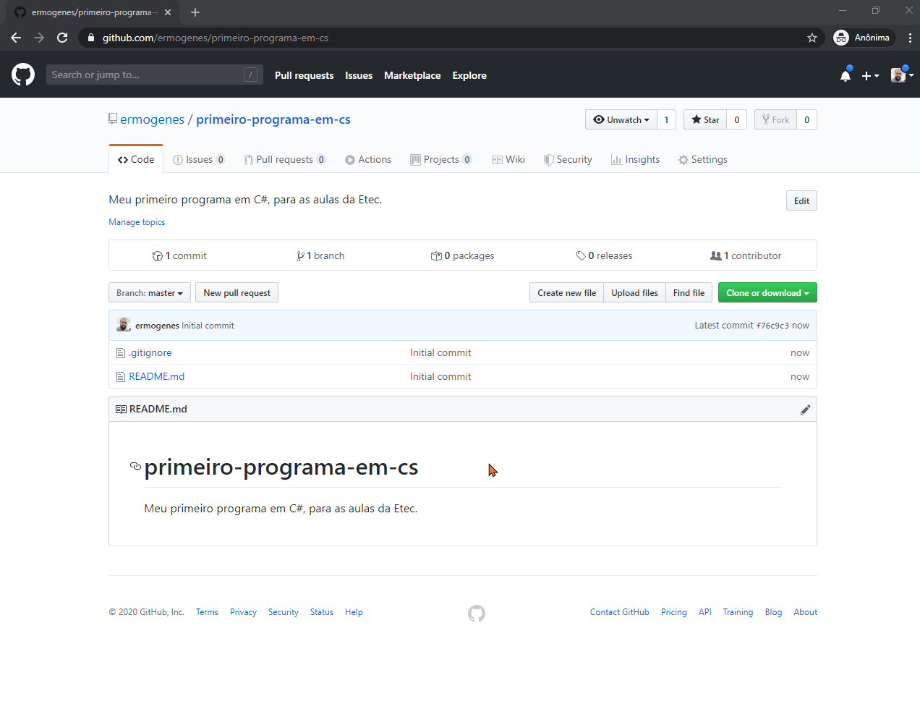This screenshot has width=920, height=712.
Task: Click the commit author avatar
Action: (124, 325)
